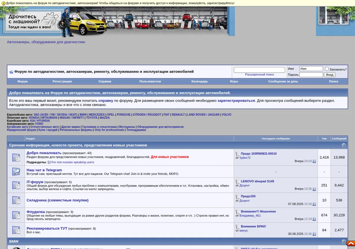This screenshot has height=249, width=355.
Task: Click the Пароль input field
Action: [311, 75]
